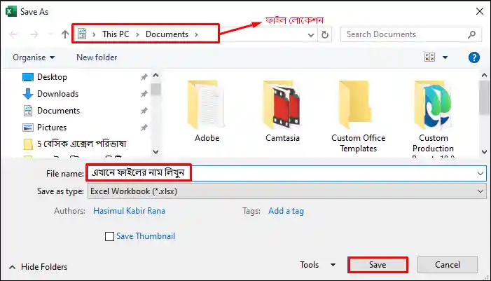Image resolution: width=491 pixels, height=281 pixels.
Task: Open recent locations dropdown arrow
Action: [x=50, y=34]
